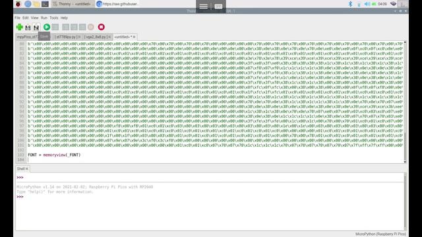The image size is (422, 237).
Task: Open the Tools menu
Action: tap(54, 18)
